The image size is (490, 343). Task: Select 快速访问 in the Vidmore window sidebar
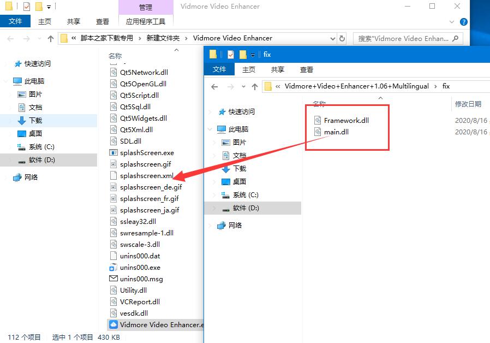click(x=38, y=64)
